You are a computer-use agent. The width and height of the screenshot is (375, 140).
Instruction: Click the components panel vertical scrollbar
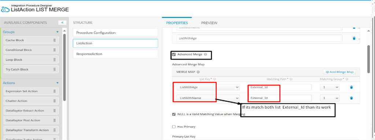coord(64,67)
